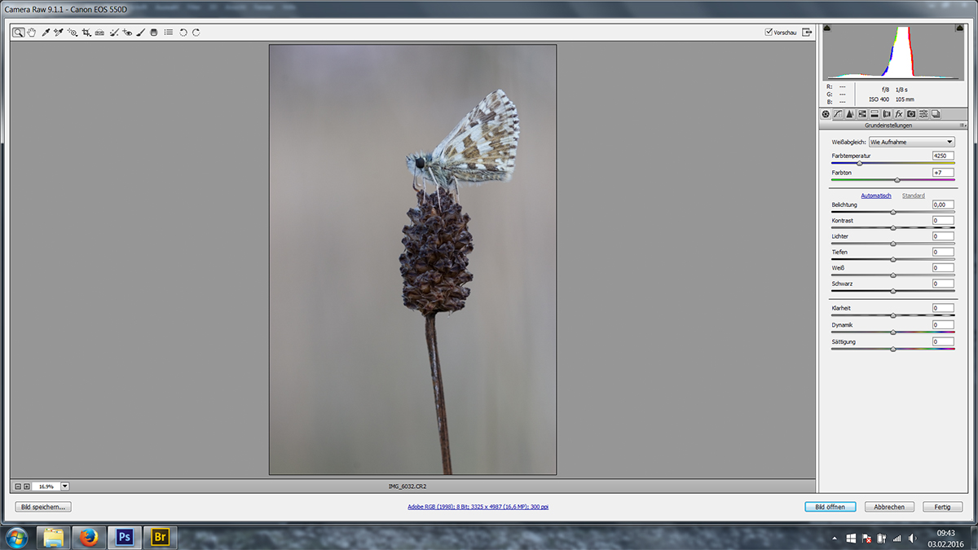
Task: Toggle shadow clipping warning in histogram
Action: (x=827, y=29)
